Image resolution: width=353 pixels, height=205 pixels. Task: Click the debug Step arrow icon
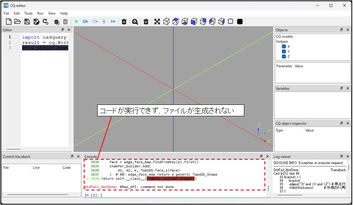click(x=95, y=22)
